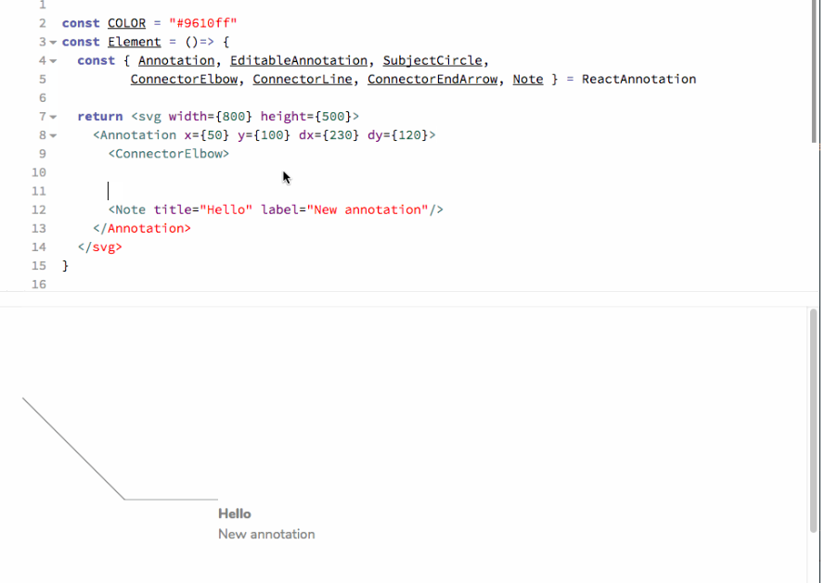The height and width of the screenshot is (583, 825).
Task: Click the code editor vertical scrollbar
Action: [x=814, y=74]
